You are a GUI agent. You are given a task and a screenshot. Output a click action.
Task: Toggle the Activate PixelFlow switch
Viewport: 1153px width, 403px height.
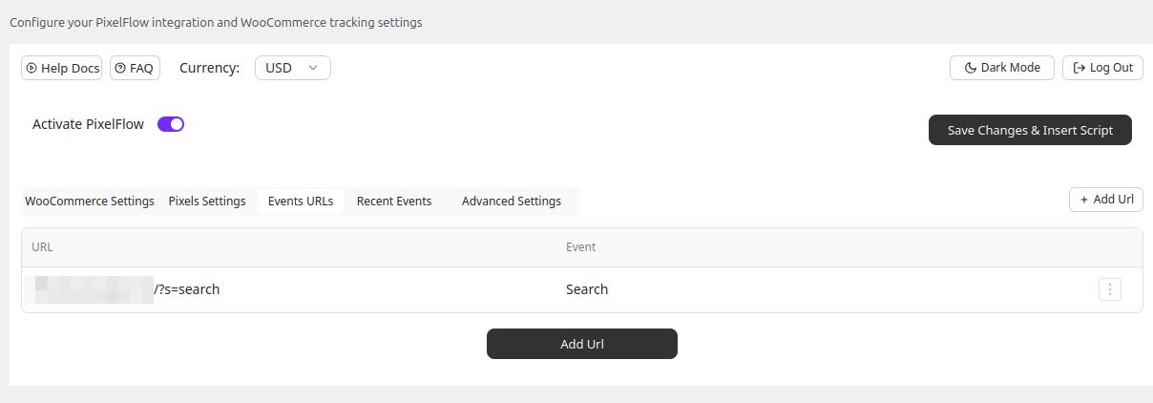click(171, 124)
